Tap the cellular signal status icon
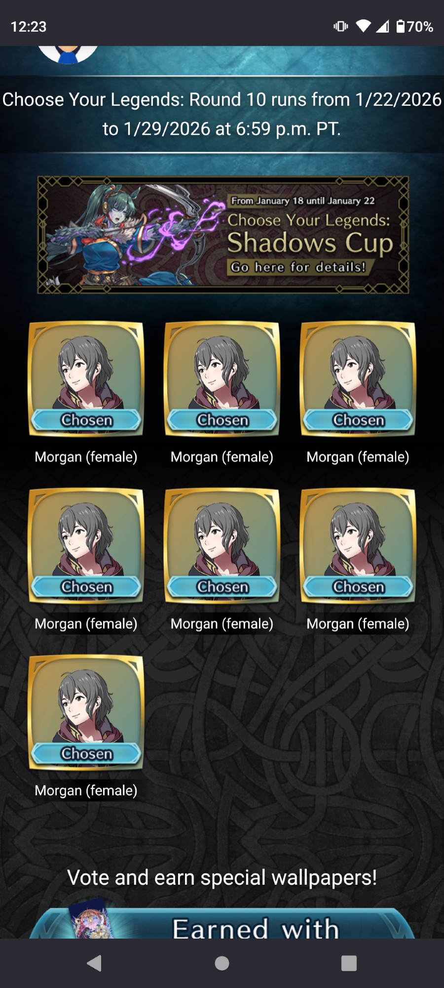The height and width of the screenshot is (988, 444). click(x=382, y=26)
